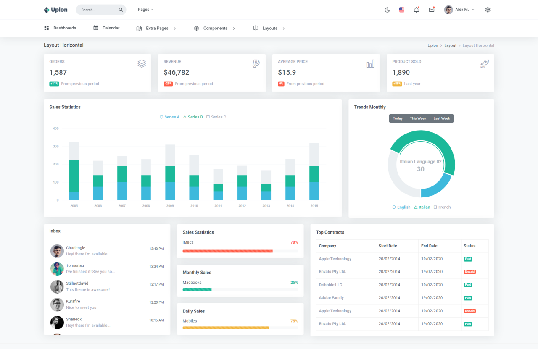Click Shahedk's avatar in Inbox
This screenshot has width=538, height=349.
coord(57,323)
